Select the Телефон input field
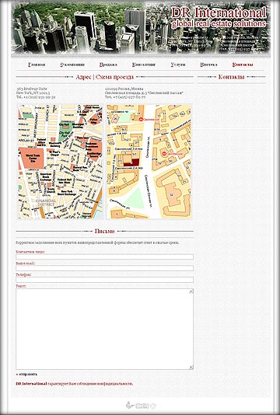 click(x=105, y=280)
